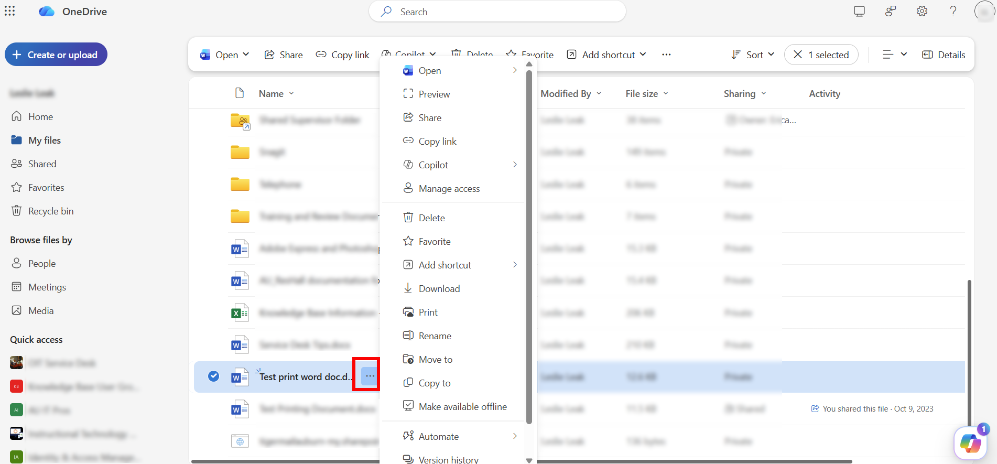Expand the Automate submenu
This screenshot has height=464, width=997.
click(x=515, y=436)
